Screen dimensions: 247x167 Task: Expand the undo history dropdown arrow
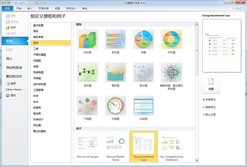(13, 3)
